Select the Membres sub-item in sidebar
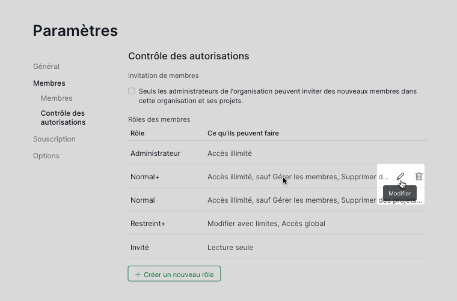Screen dimensions: 457x301 tap(57, 98)
